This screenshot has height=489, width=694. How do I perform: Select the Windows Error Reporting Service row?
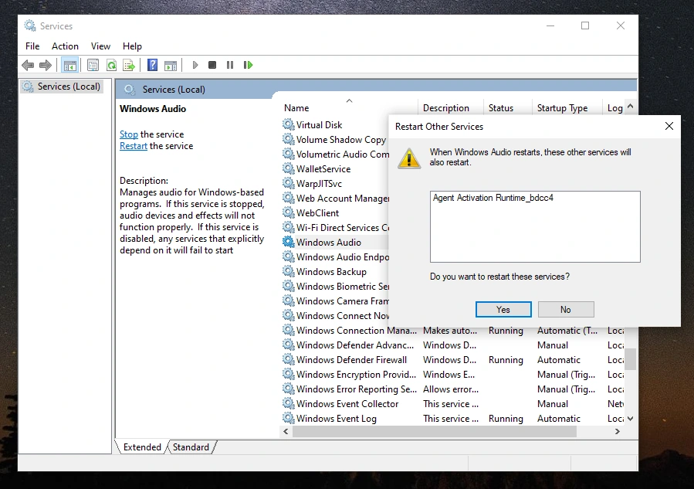click(453, 389)
